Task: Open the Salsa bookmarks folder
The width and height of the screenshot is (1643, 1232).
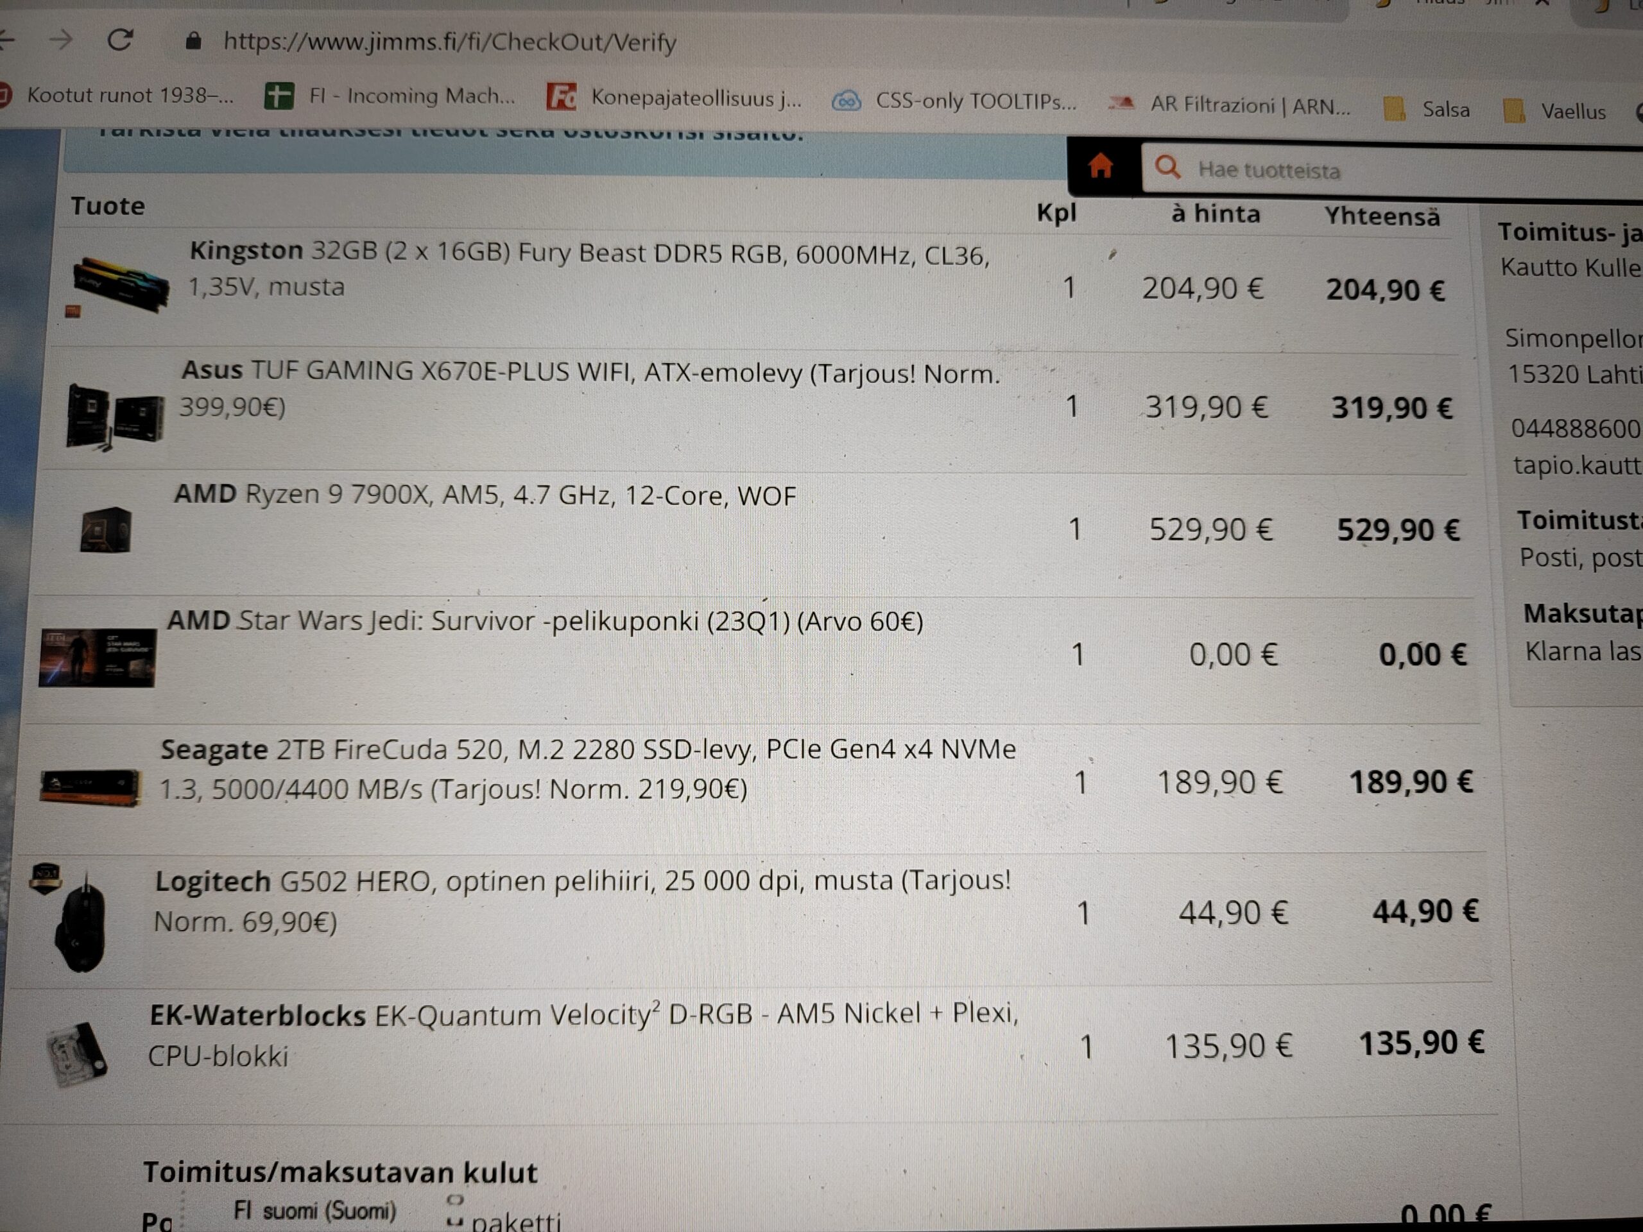Action: pyautogui.click(x=1427, y=109)
